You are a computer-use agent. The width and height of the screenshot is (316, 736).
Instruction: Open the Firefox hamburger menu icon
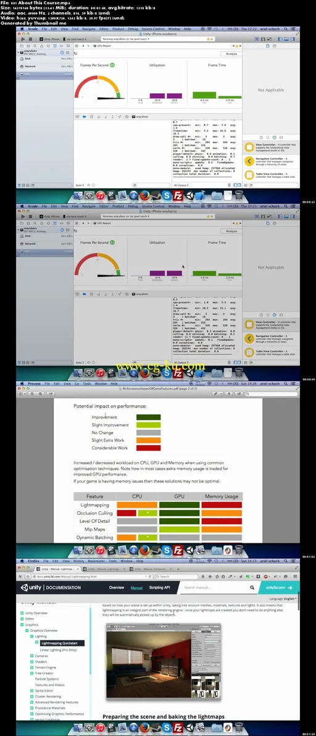[296, 576]
